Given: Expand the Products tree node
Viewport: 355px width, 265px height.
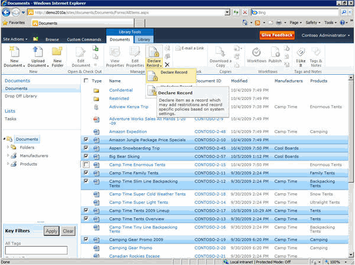Looking at the screenshot, I should (x=8, y=164).
